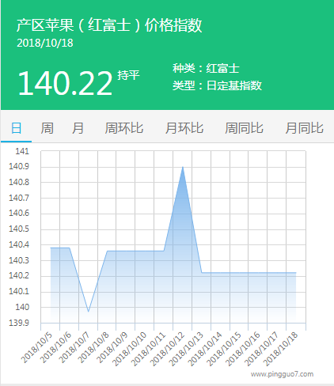Select the 日 daily tab
334x386 pixels.
[16, 128]
